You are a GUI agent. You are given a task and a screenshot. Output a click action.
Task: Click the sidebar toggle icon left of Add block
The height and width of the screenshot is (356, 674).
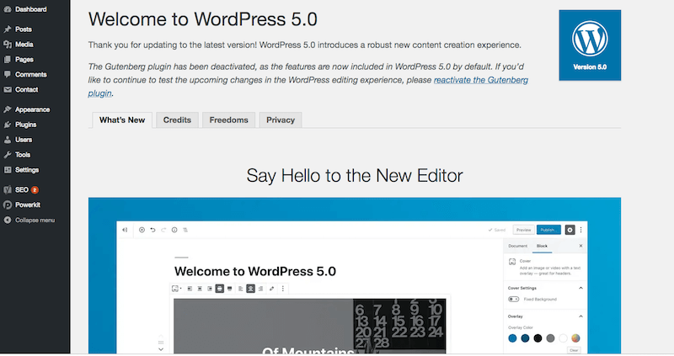click(x=125, y=230)
